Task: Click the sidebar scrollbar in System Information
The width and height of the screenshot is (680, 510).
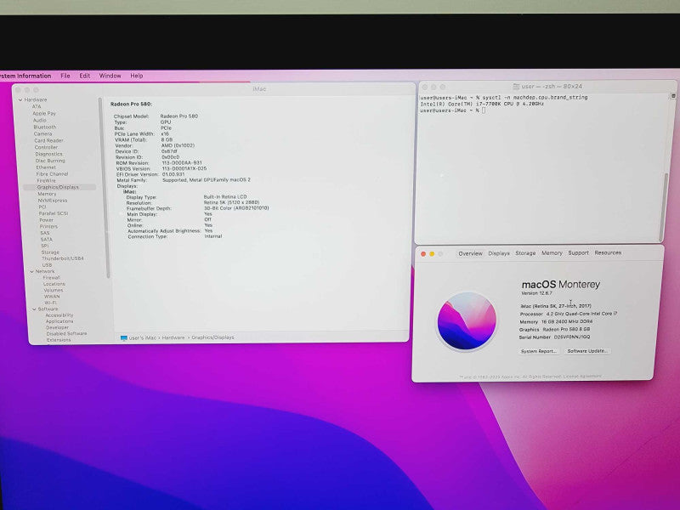Action: pos(104,187)
